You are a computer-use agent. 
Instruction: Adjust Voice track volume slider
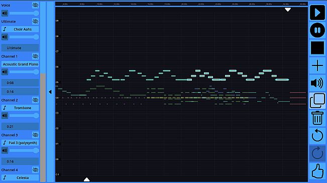tap(24, 13)
